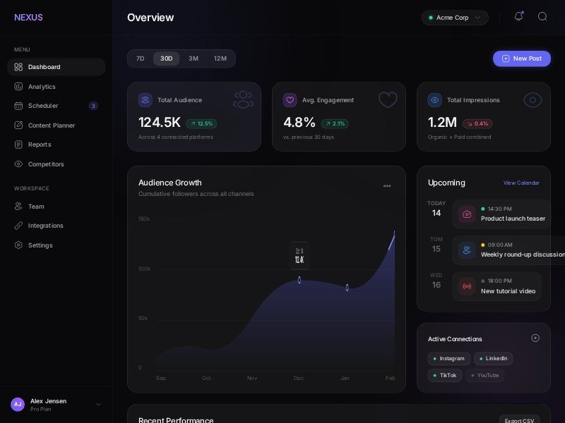565x423 pixels.
Task: Toggle the TikTok connection chip
Action: click(444, 375)
